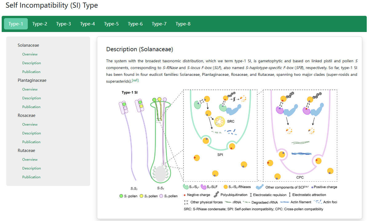
Task: Select the active Type-1 tab
Action: pyautogui.click(x=16, y=24)
